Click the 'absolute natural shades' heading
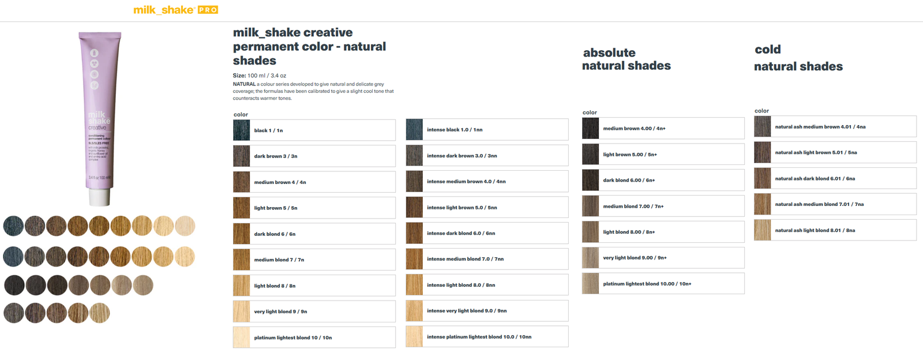923x353 pixels. point(626,59)
